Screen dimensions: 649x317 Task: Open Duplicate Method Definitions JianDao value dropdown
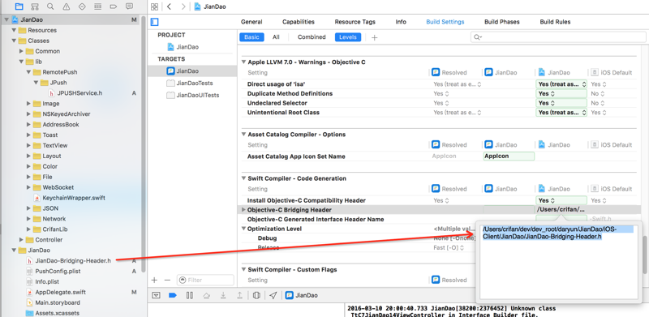pos(561,93)
